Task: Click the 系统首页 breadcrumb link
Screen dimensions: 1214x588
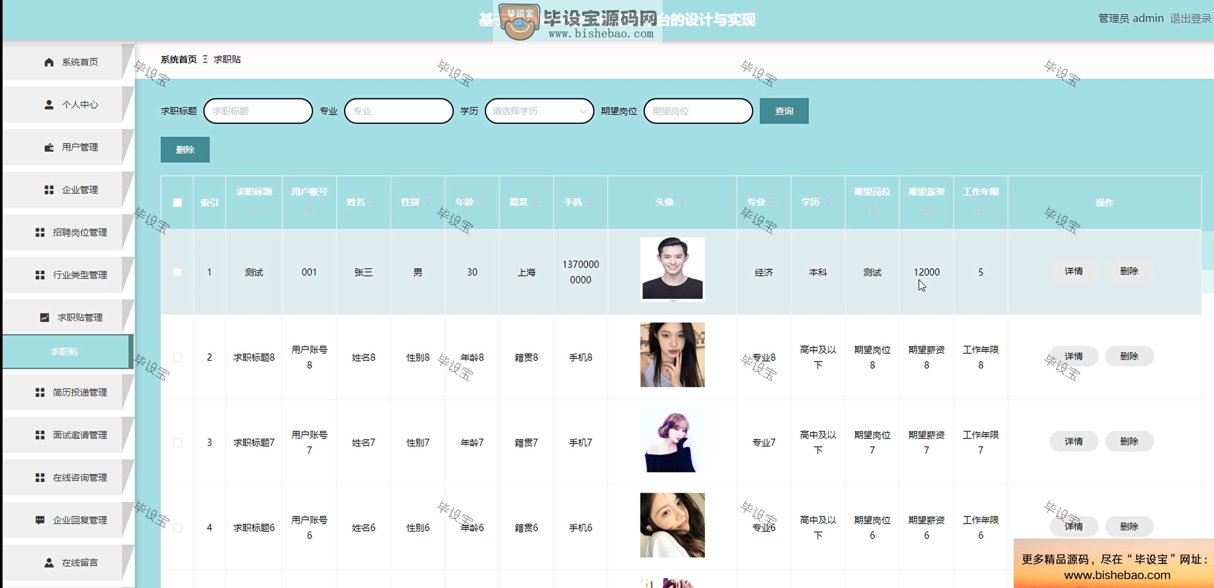Action: [x=178, y=59]
